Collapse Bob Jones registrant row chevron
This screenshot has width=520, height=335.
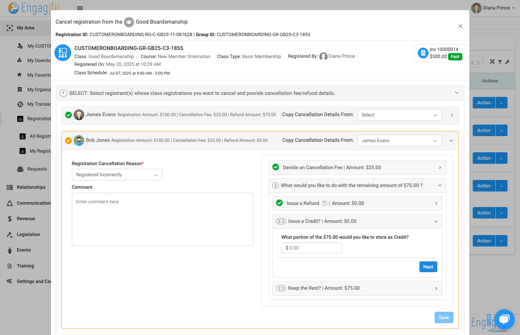tap(451, 140)
